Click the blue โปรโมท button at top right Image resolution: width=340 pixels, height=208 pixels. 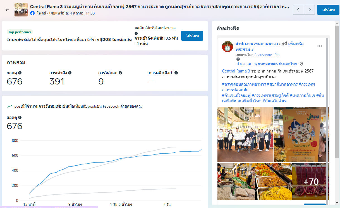pos(328,10)
